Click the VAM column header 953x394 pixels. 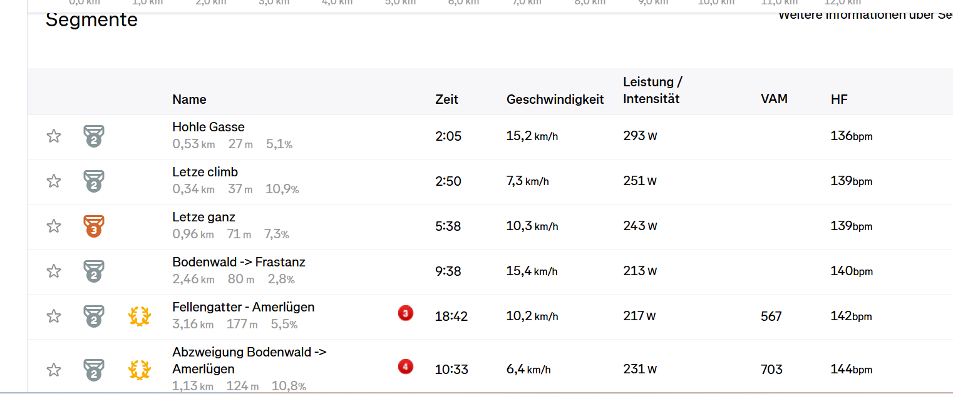click(x=774, y=99)
